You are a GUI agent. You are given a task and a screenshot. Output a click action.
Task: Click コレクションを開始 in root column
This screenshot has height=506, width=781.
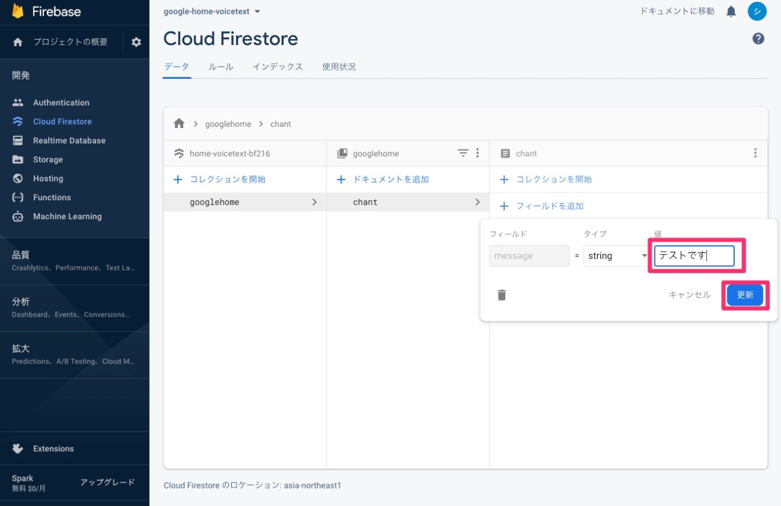219,179
